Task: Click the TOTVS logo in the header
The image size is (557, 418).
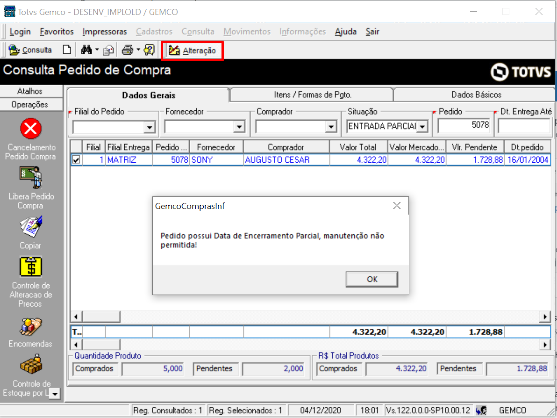Action: point(521,72)
